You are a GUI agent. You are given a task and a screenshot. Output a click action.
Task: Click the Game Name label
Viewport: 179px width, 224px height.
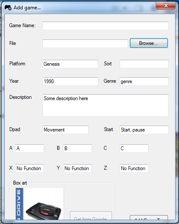[22, 25]
